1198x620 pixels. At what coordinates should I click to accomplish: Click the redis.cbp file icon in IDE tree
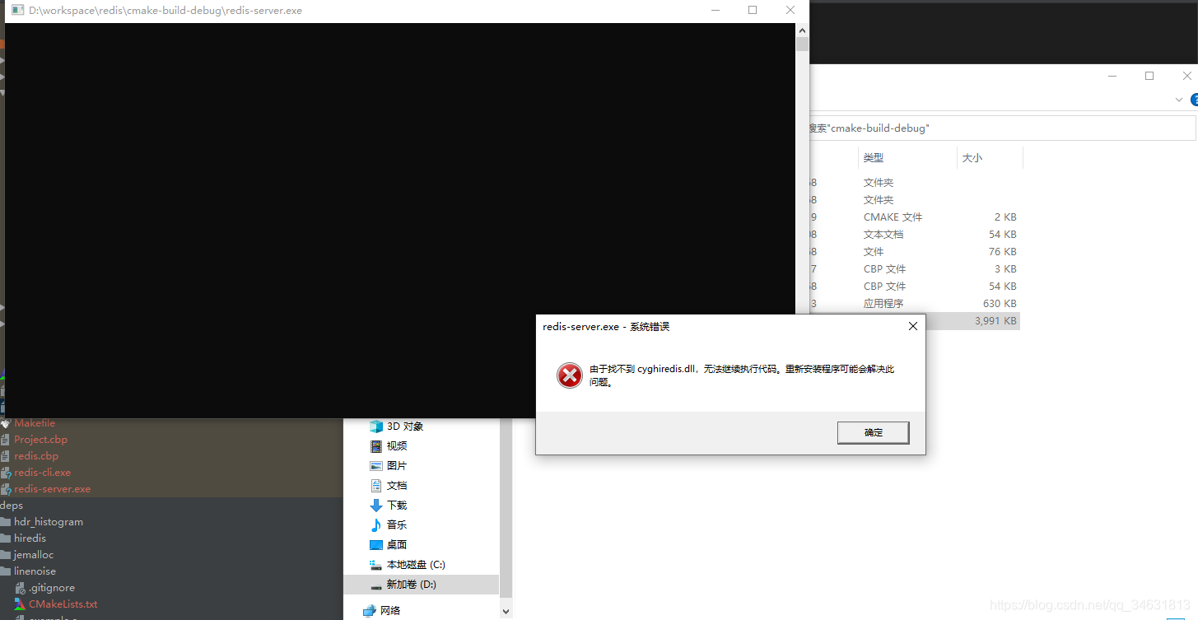point(6,456)
